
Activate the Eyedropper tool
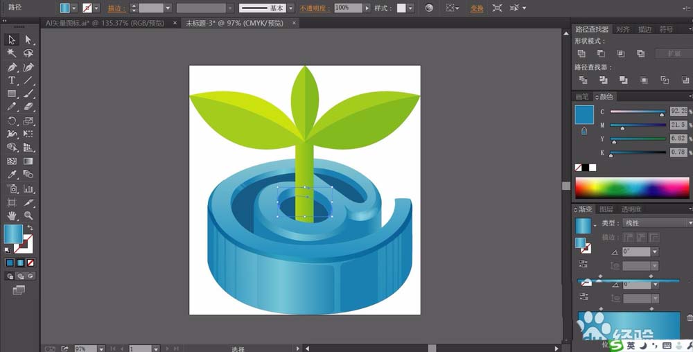point(12,174)
